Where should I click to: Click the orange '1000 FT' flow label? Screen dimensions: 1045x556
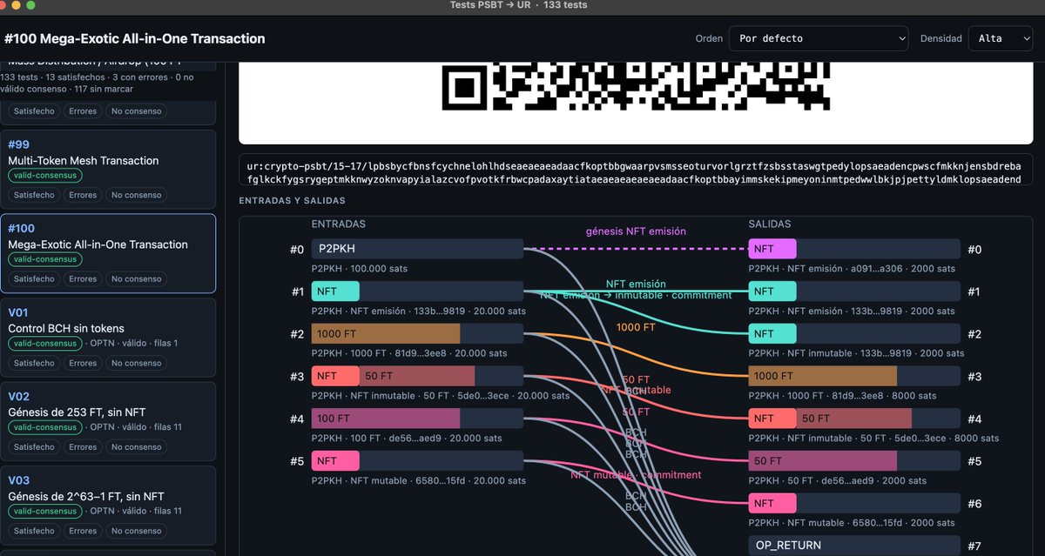[x=636, y=327]
